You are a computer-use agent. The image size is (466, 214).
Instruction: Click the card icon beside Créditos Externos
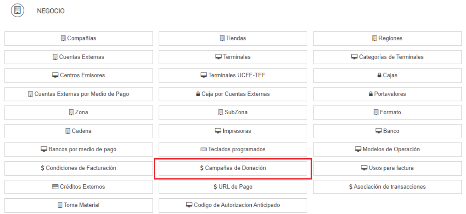[55, 187]
